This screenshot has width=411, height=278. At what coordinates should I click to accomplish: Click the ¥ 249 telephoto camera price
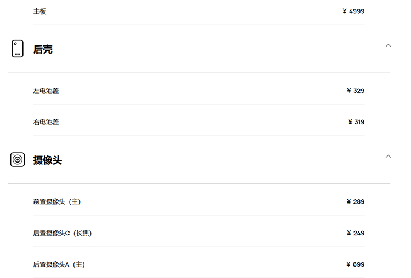click(356, 233)
